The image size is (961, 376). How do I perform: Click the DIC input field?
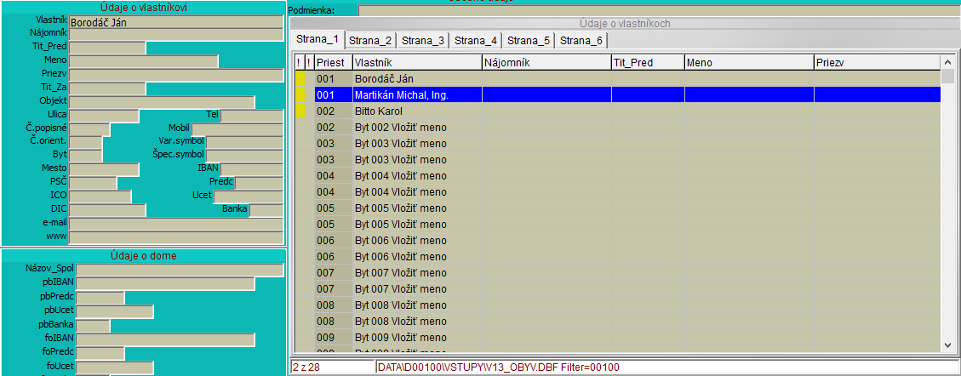107,209
